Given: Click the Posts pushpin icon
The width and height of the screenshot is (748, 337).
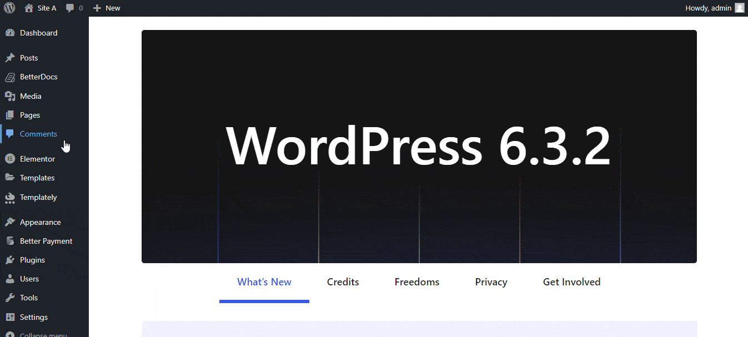Looking at the screenshot, I should [9, 58].
